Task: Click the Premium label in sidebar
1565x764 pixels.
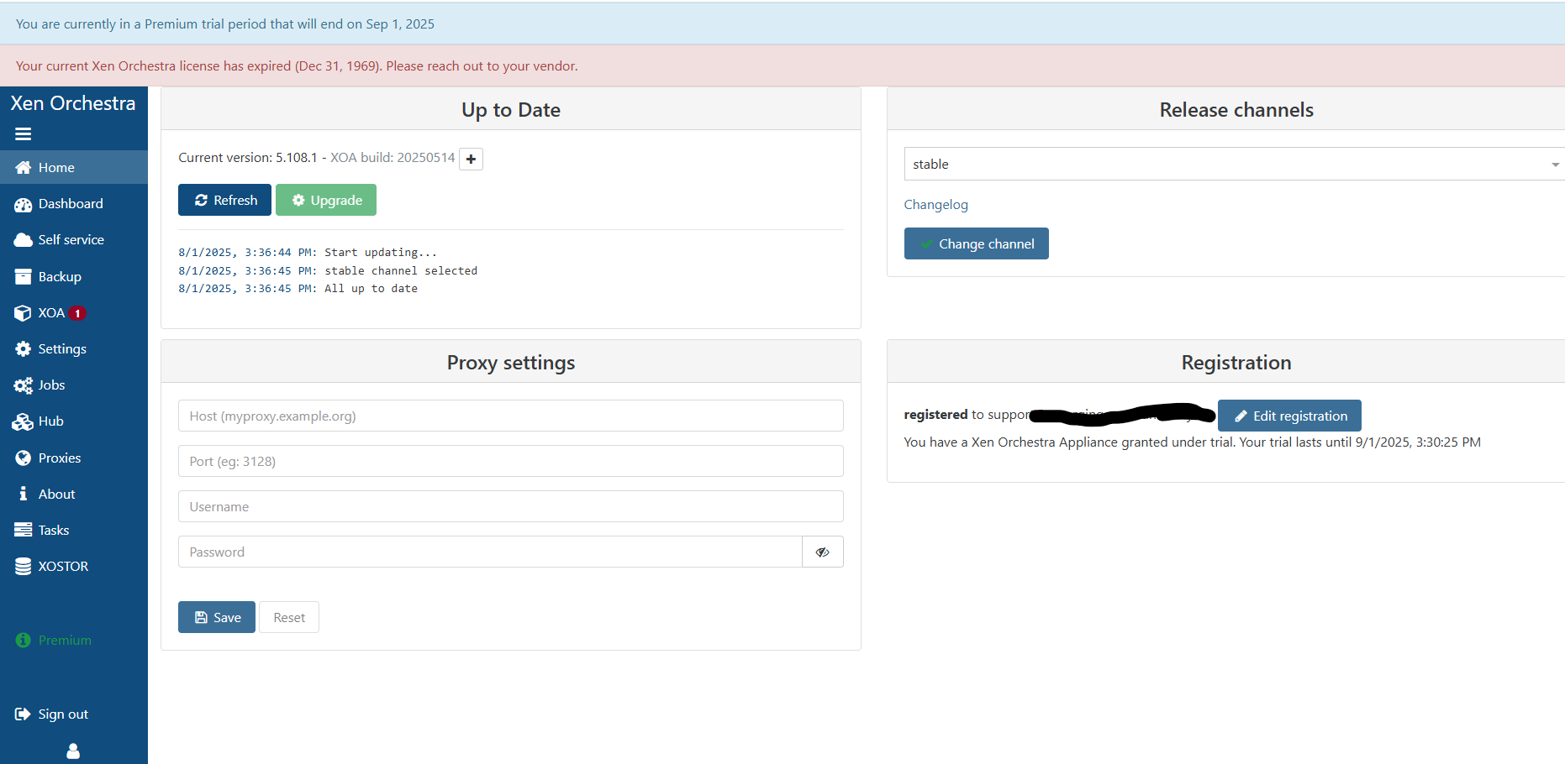Action: coord(65,641)
